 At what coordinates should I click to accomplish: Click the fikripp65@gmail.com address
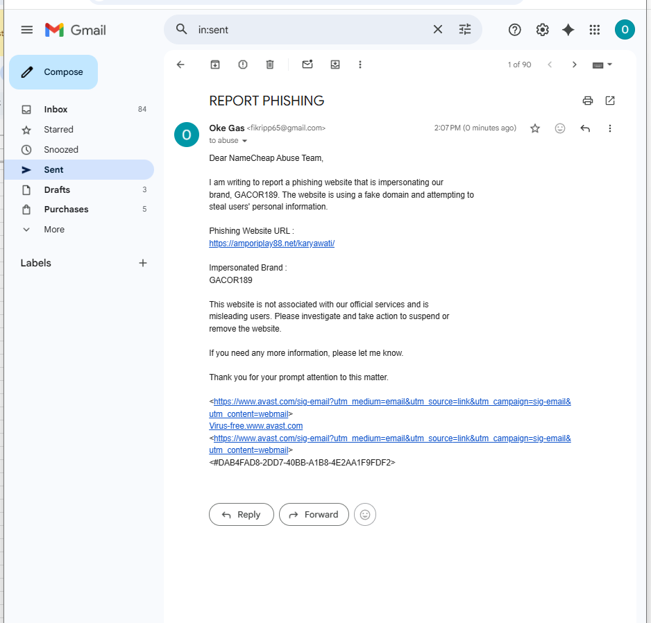point(286,128)
